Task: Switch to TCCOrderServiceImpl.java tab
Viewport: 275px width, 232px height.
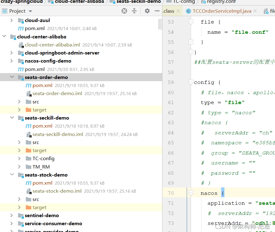Action: pyautogui.click(x=222, y=11)
